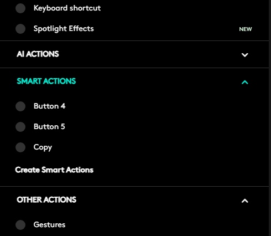Click the Button 4 label text
This screenshot has height=236, width=271.
tap(49, 106)
